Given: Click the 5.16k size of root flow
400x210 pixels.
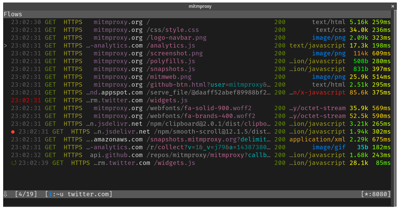Looking at the screenshot, I should click(359, 22).
